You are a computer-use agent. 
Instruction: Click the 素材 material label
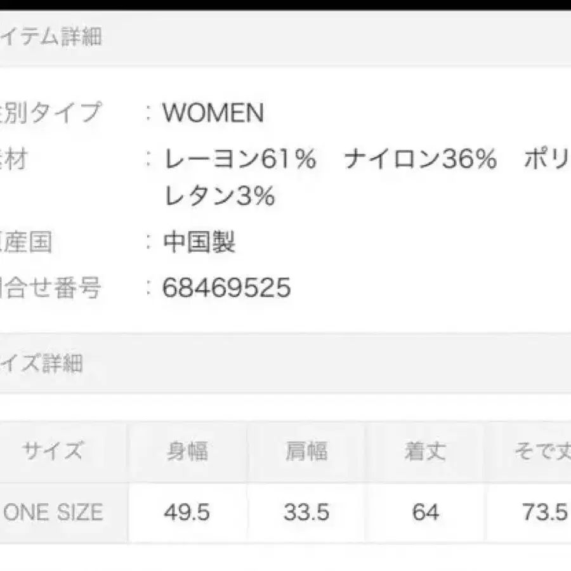(x=14, y=160)
